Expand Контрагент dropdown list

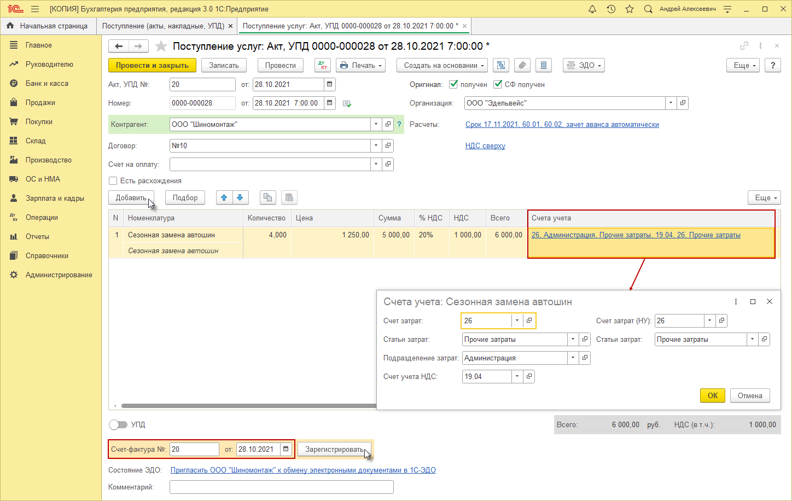pyautogui.click(x=376, y=124)
